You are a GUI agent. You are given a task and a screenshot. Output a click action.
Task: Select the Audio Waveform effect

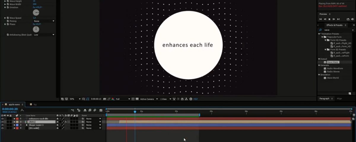tap(335, 68)
